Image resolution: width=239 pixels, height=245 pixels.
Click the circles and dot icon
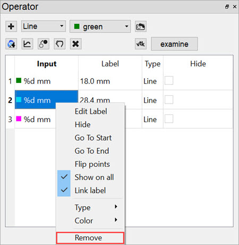44,44
